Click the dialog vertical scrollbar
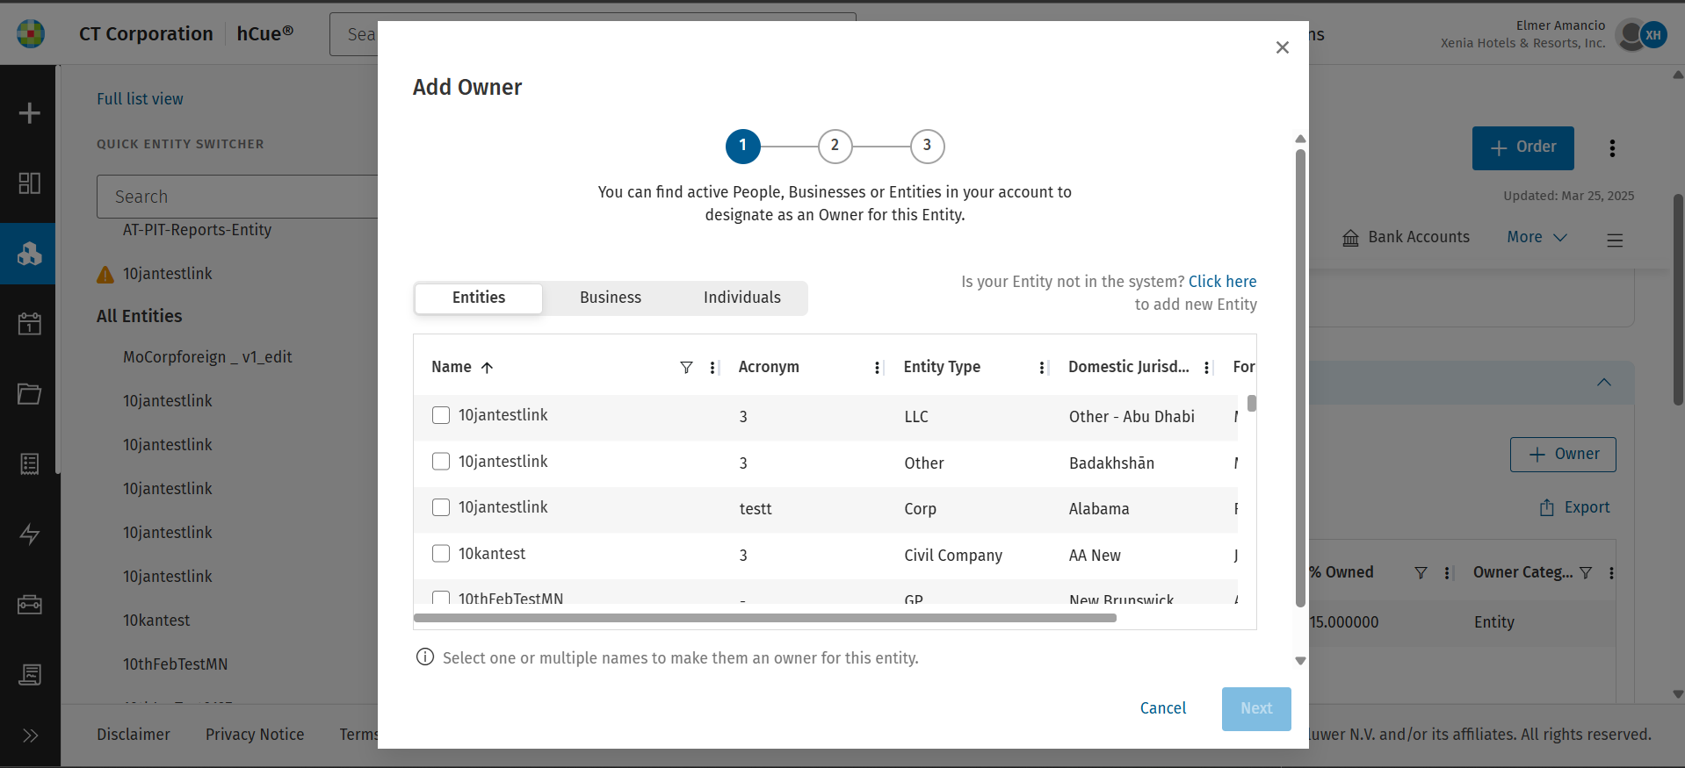The image size is (1685, 768). 1300,377
